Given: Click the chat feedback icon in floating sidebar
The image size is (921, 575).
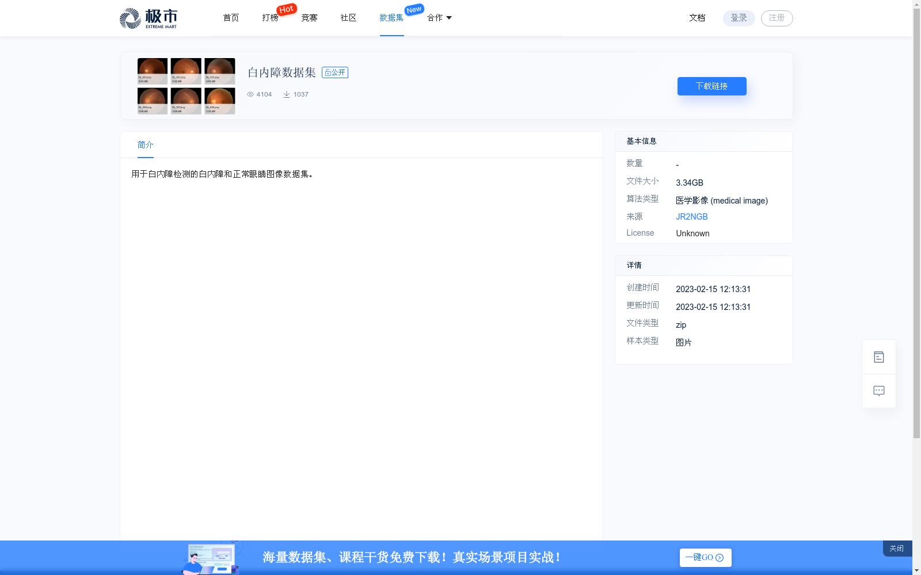Looking at the screenshot, I should 879,391.
